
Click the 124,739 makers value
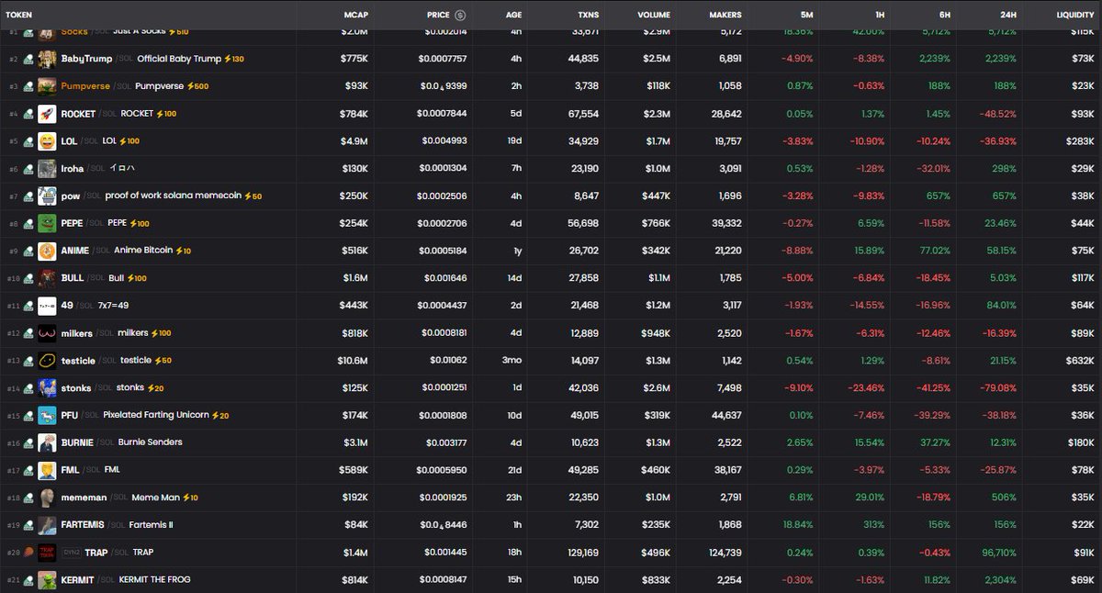point(725,553)
